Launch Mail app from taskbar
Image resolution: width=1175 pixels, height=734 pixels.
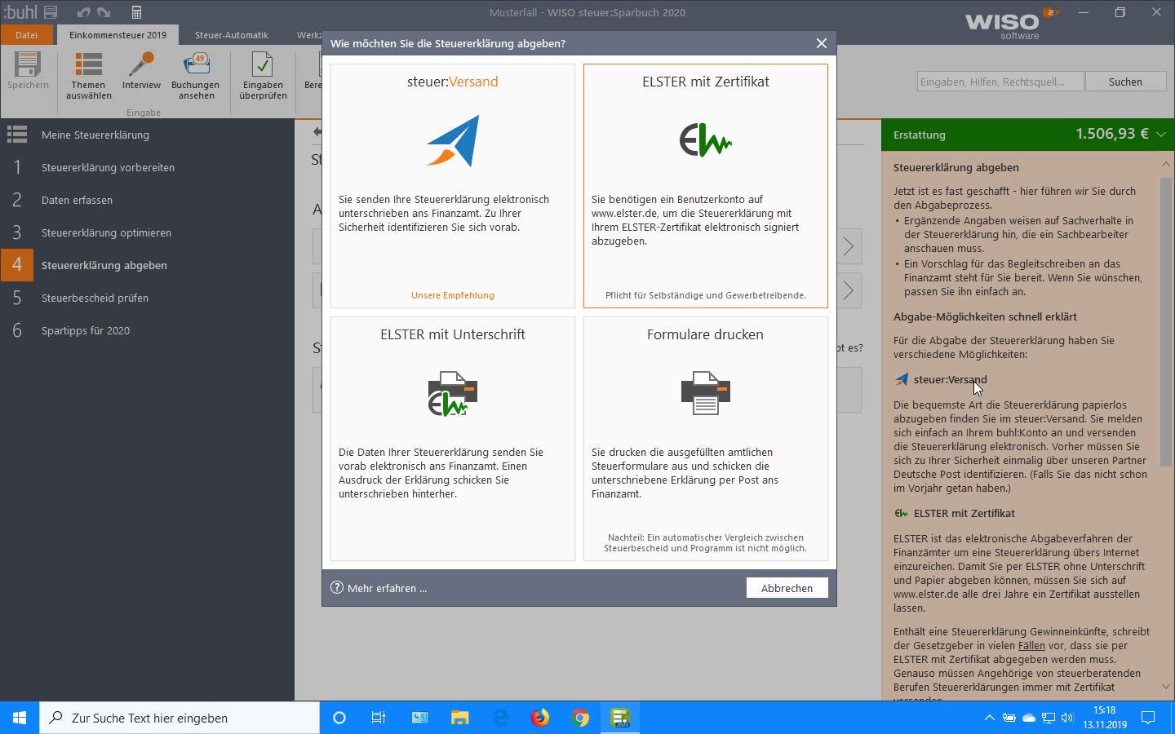pyautogui.click(x=419, y=718)
